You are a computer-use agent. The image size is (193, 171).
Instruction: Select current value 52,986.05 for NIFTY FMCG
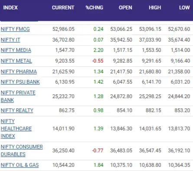point(63,29)
